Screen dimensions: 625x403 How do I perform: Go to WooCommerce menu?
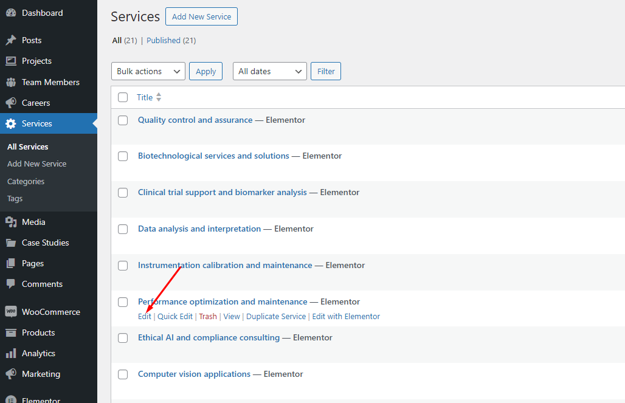pyautogui.click(x=51, y=312)
